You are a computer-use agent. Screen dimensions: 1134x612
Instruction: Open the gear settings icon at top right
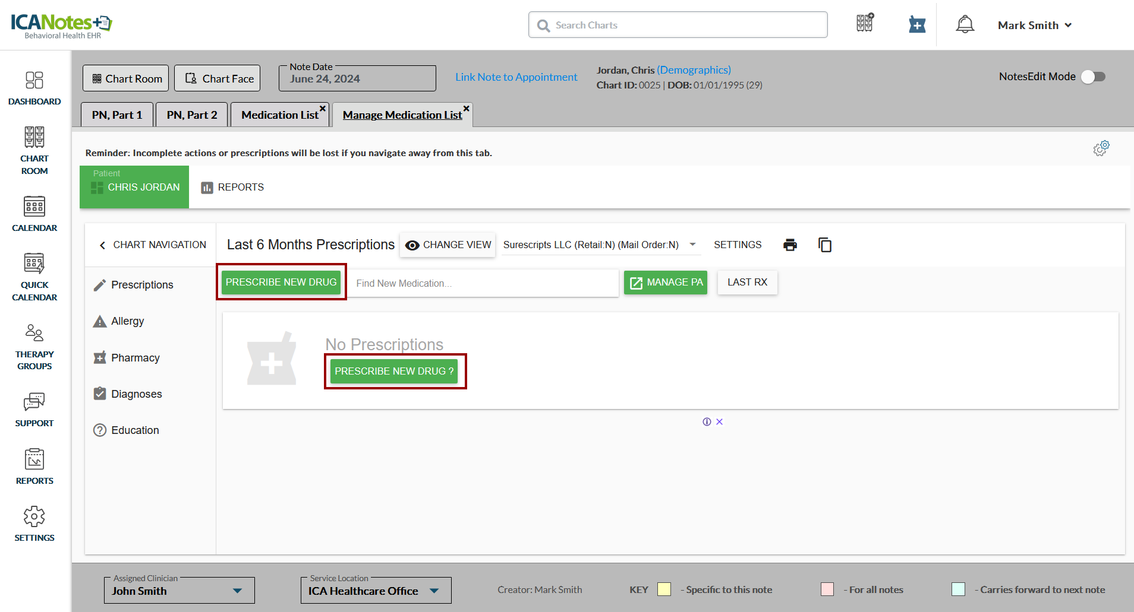tap(1101, 148)
